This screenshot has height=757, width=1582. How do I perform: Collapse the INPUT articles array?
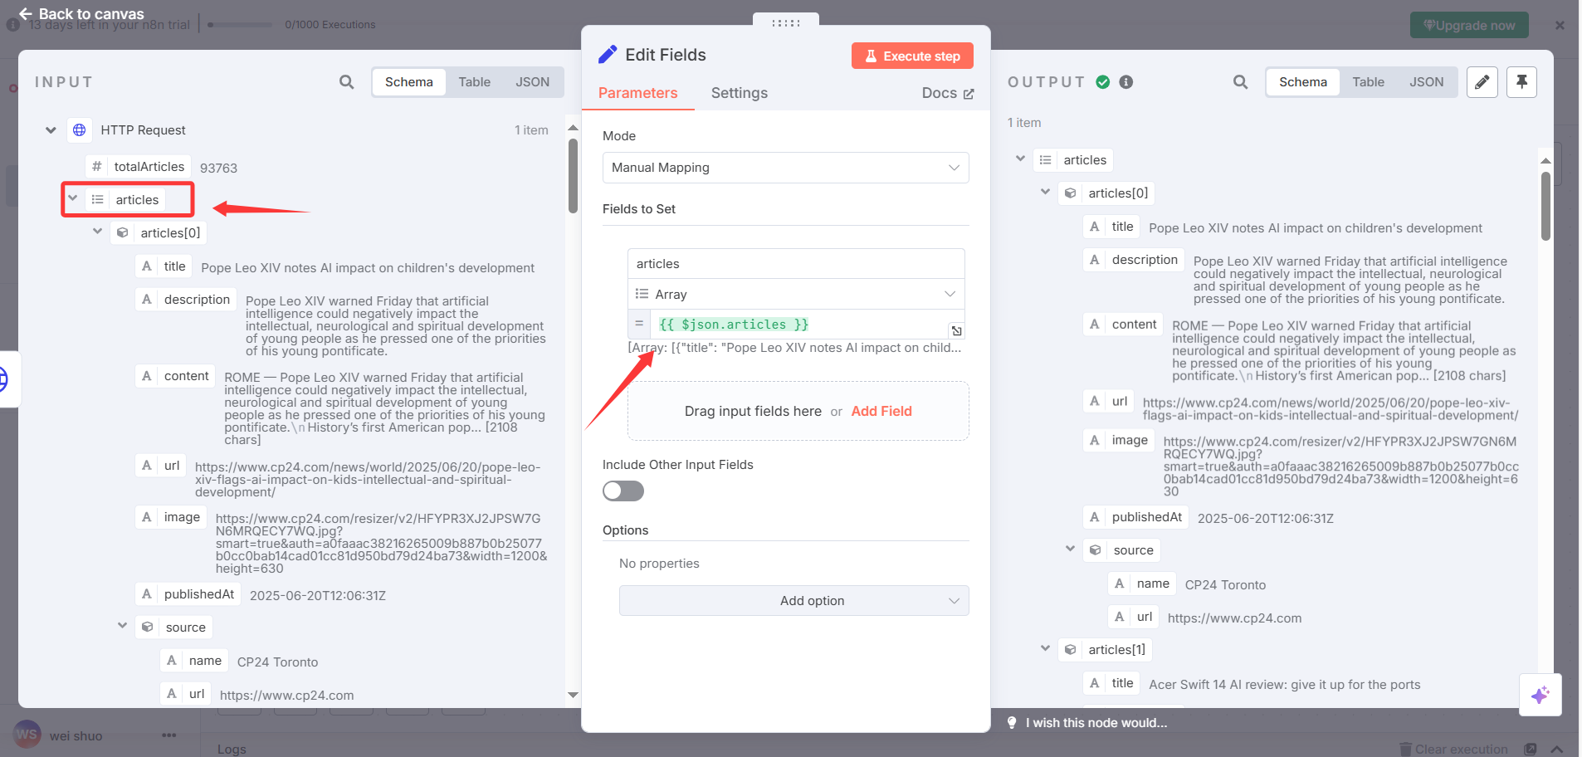73,198
